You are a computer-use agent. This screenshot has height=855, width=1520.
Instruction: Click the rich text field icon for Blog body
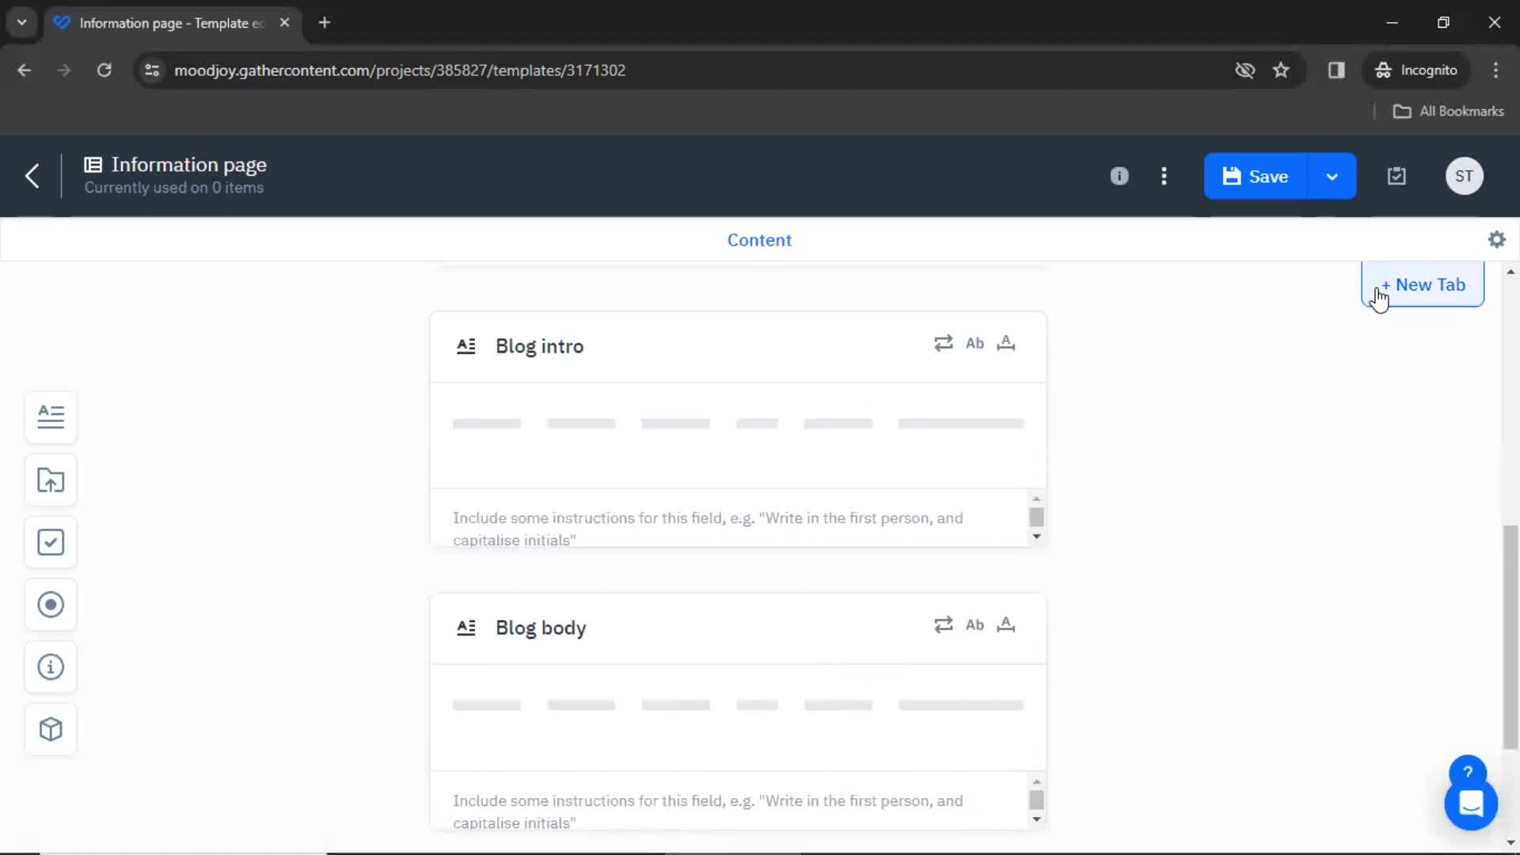tap(465, 626)
